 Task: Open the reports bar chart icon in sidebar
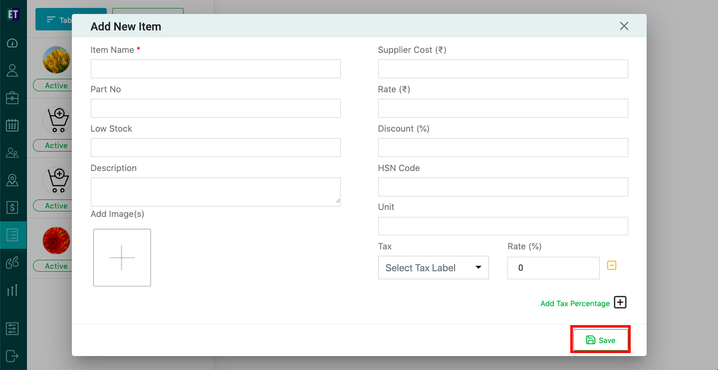pos(12,290)
